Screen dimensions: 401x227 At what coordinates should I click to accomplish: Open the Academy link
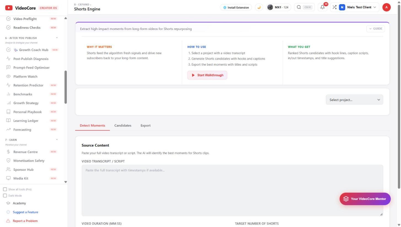19,203
